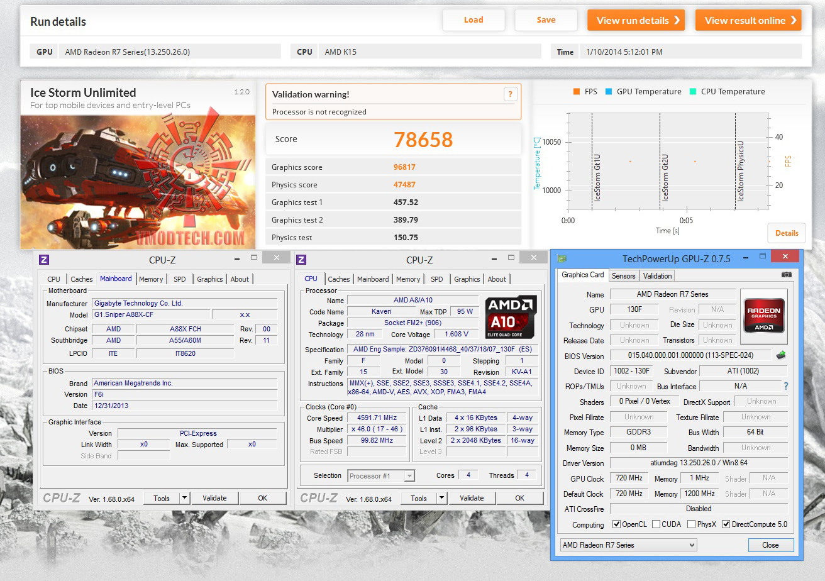Click the Ice Storm Unlimited spaceship thumbnail
Screen dimensions: 825x581
138,182
